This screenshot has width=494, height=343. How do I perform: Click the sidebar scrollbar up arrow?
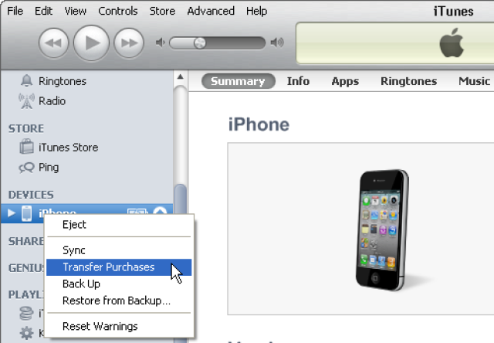[180, 76]
